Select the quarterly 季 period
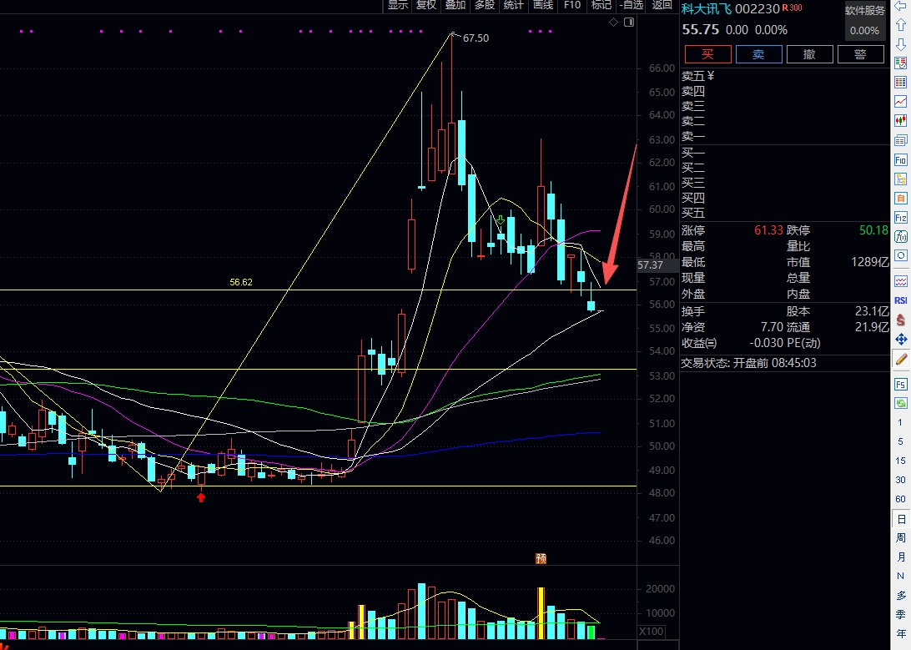This screenshot has width=911, height=650. pos(901,615)
